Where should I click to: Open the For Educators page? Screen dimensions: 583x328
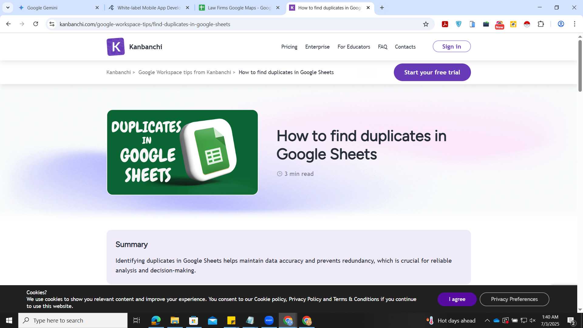pyautogui.click(x=354, y=47)
